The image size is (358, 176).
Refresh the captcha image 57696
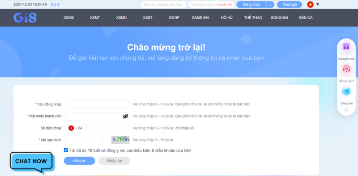click(x=120, y=140)
